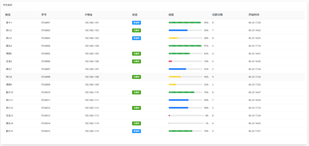
Task: Click the 已提交 tag for 孙八2
Action: click(x=136, y=30)
